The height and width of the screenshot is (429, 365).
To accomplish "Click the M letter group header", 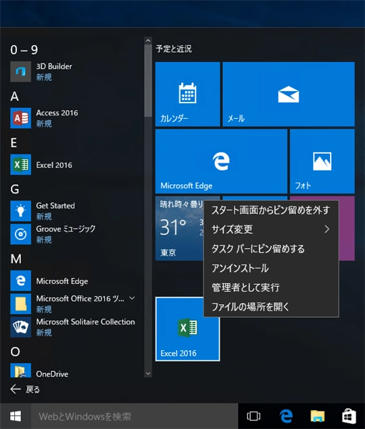I will pyautogui.click(x=16, y=259).
